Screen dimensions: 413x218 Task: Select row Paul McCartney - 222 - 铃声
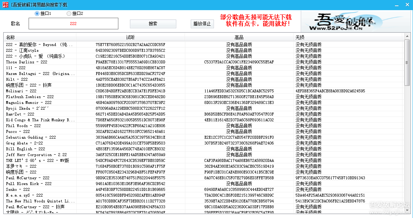[x=203, y=207]
